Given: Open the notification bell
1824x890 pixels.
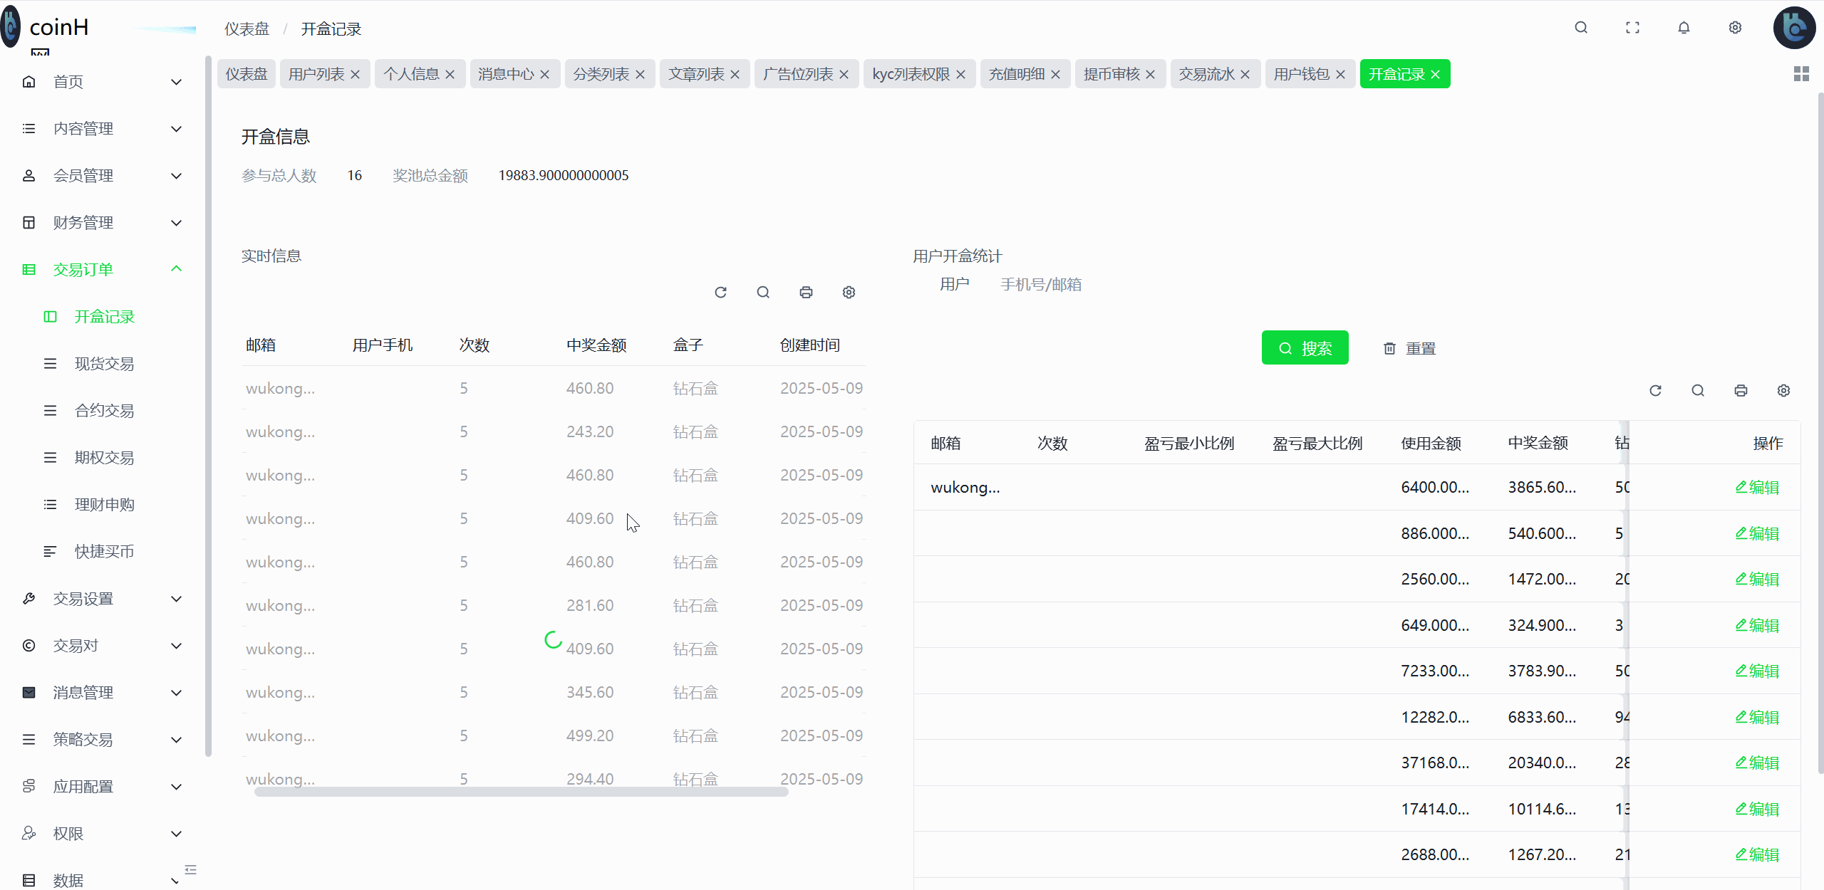Looking at the screenshot, I should (x=1684, y=28).
